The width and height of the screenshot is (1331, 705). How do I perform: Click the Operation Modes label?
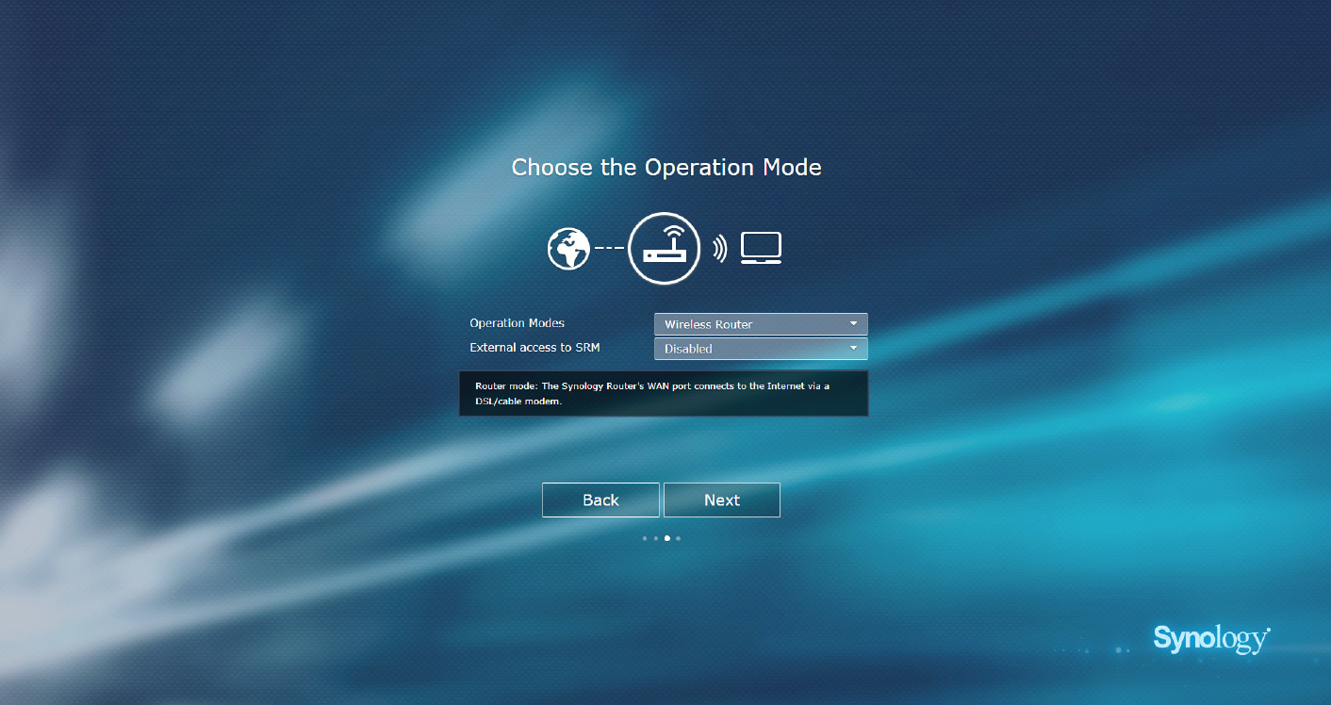pos(517,323)
